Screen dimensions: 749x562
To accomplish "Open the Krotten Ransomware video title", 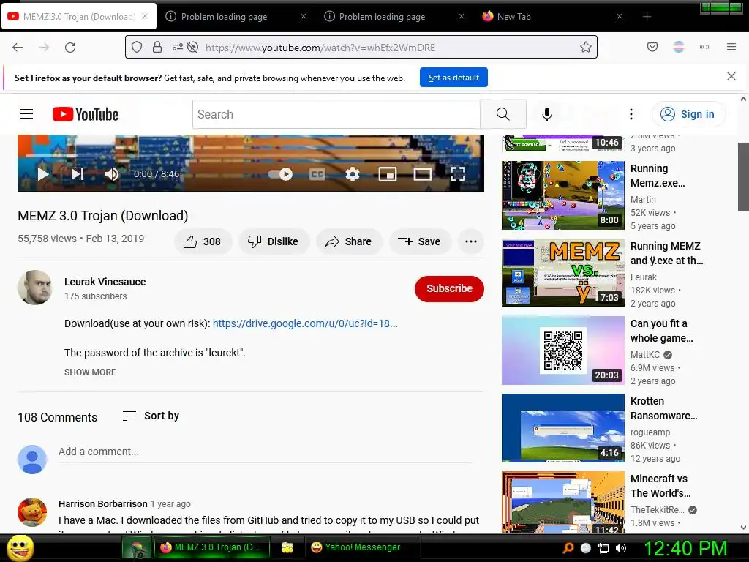I will 664,408.
